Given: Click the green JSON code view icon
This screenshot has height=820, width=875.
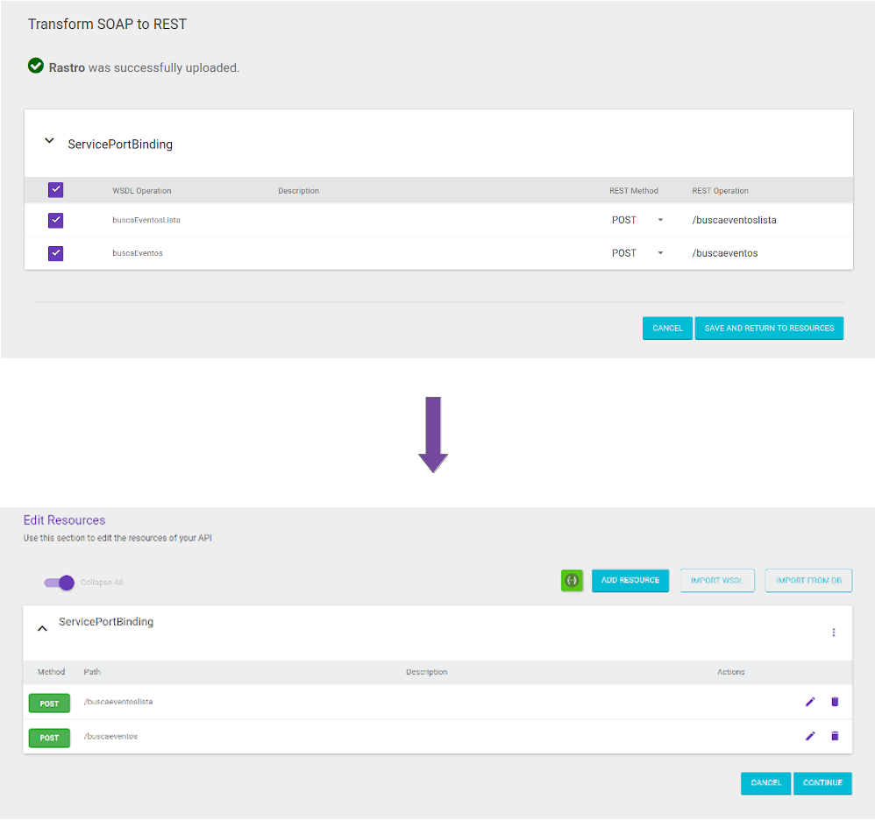Looking at the screenshot, I should click(x=572, y=580).
